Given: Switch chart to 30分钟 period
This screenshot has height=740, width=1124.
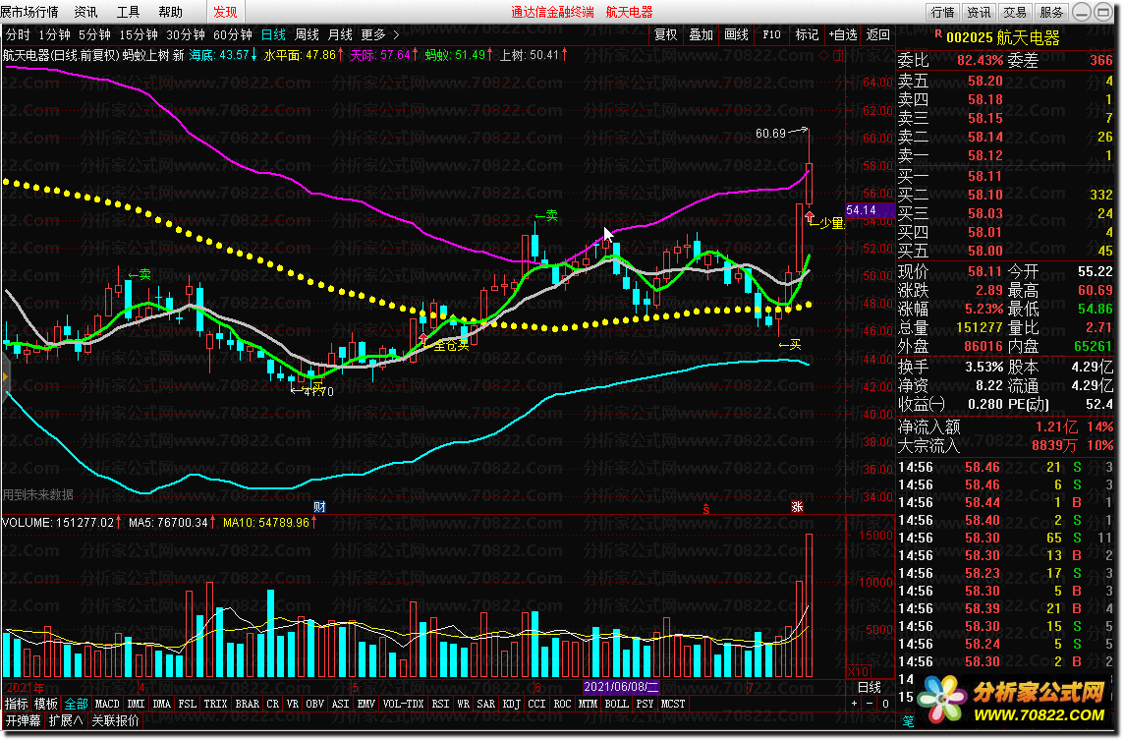Looking at the screenshot, I should click(186, 34).
